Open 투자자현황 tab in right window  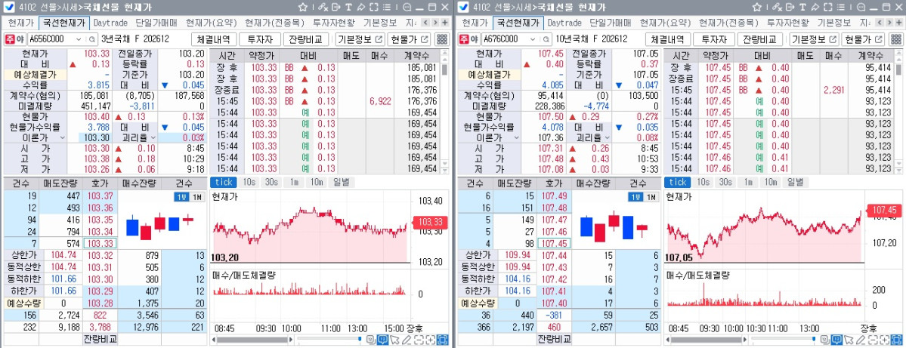point(788,23)
